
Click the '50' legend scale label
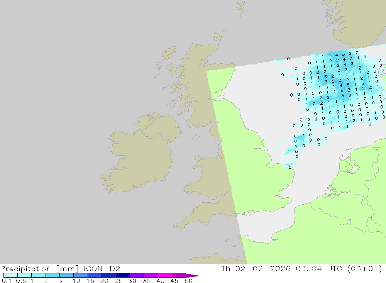pyautogui.click(x=188, y=281)
